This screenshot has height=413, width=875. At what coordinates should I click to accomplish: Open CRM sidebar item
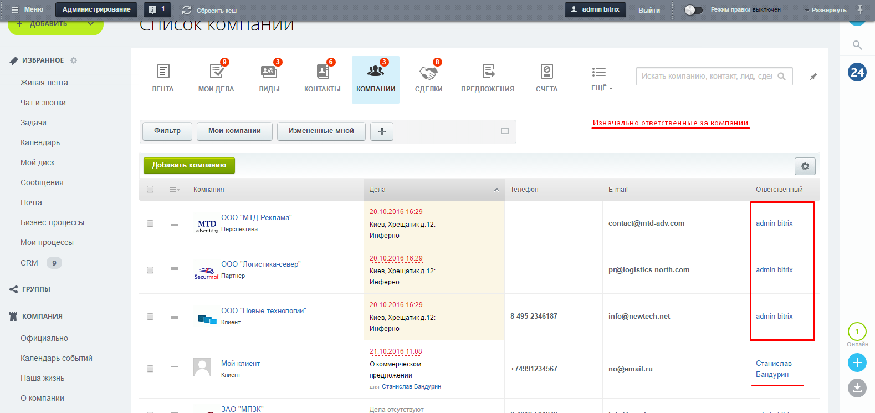click(x=29, y=263)
